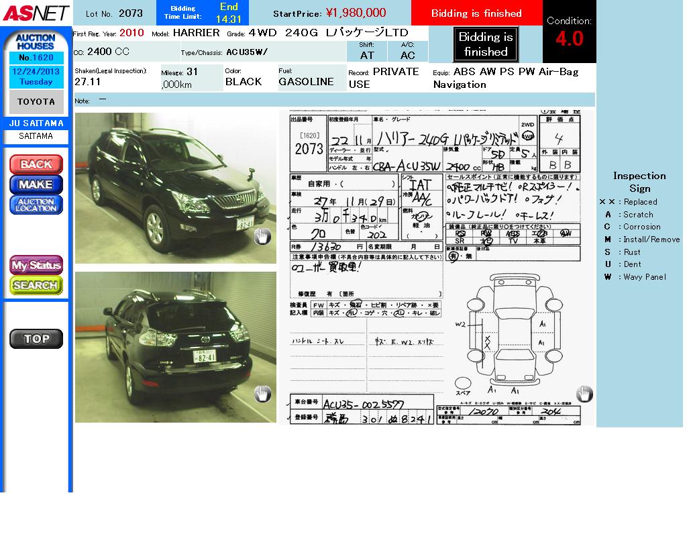Enlarge front car photo via hand icon
Viewport: 691px width, 534px height.
coord(262,237)
